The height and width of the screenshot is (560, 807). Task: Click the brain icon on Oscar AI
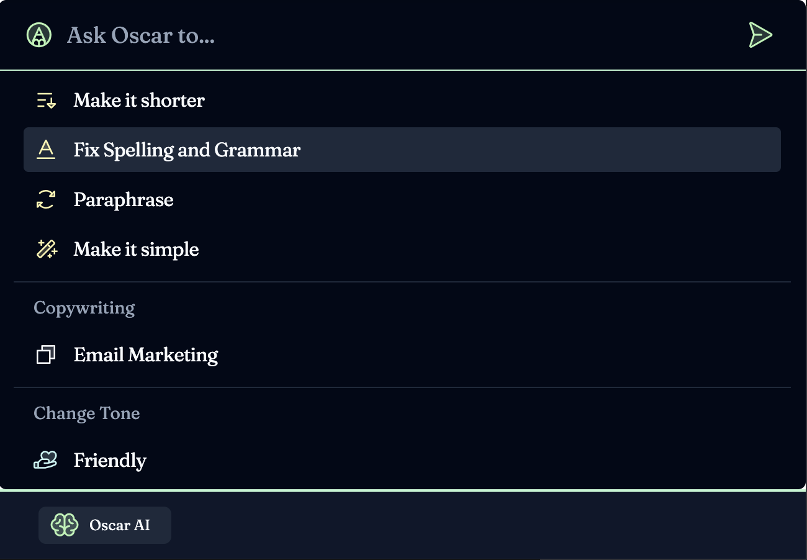point(65,525)
